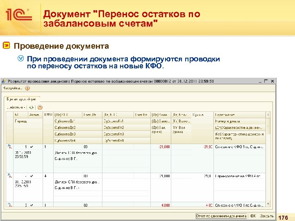Viewport: 295px width, 221px height.
Task: Click the Dt/Kt posting icon of row 3
Action: [x=9, y=205]
